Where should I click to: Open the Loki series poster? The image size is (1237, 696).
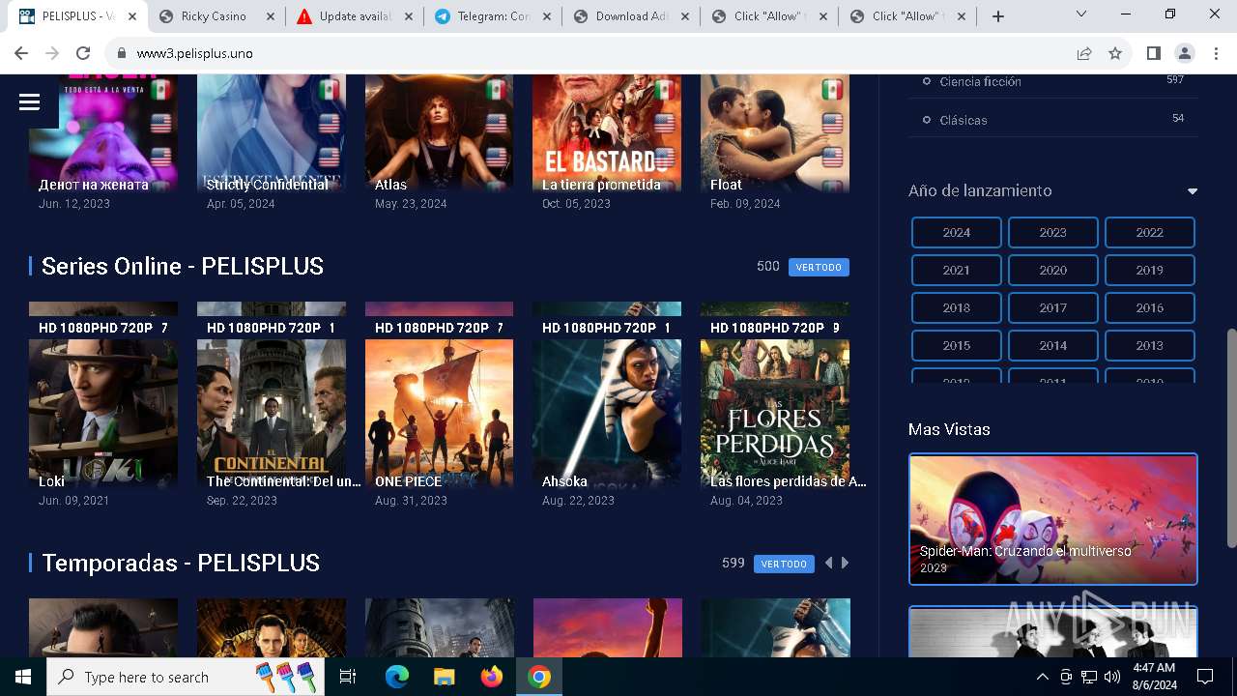(103, 395)
